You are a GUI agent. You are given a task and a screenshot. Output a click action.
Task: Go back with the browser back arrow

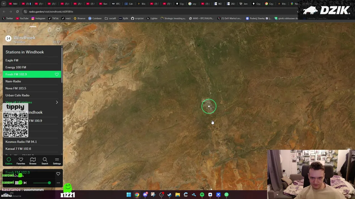coord(4,12)
